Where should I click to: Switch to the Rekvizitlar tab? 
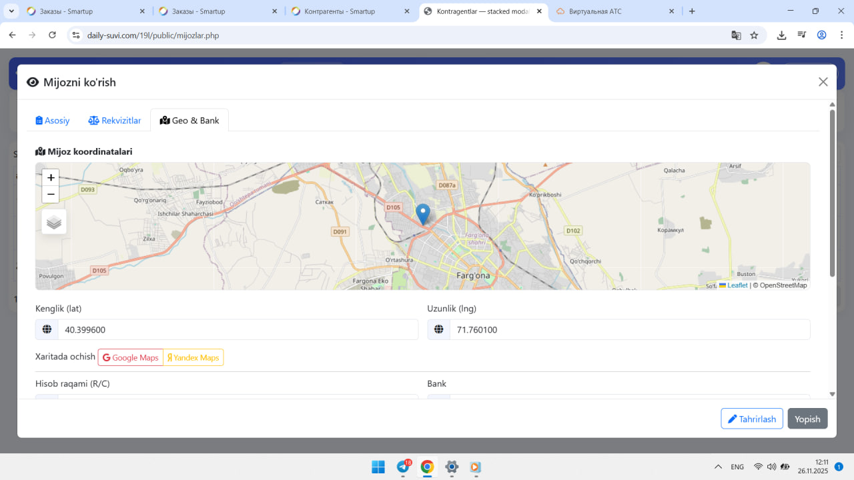tap(115, 121)
